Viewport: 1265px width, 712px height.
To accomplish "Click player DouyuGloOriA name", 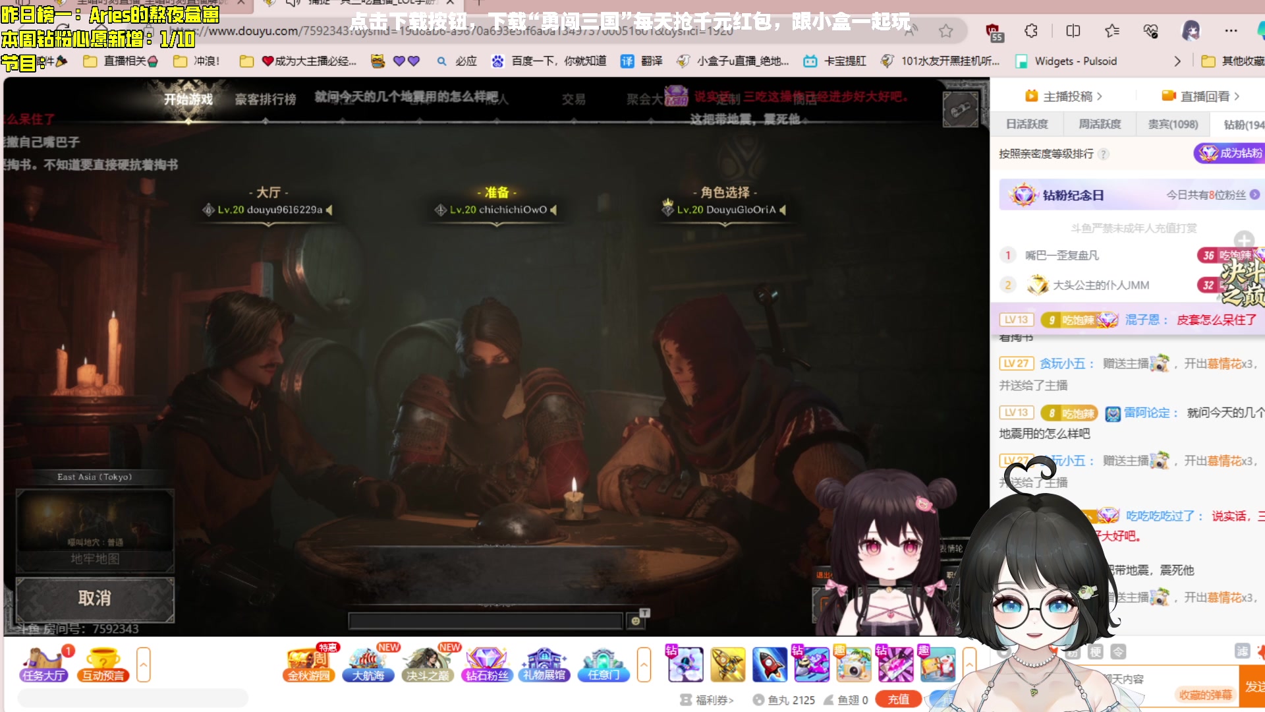I will tap(741, 210).
